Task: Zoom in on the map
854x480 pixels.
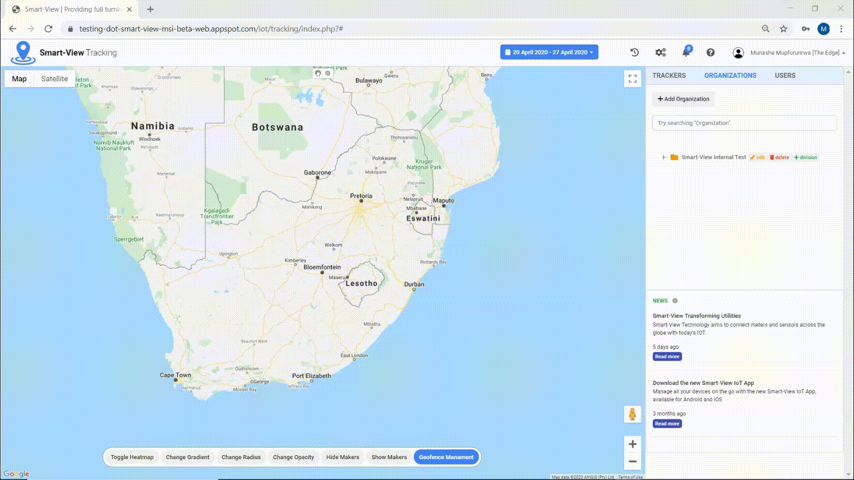Action: [632, 444]
